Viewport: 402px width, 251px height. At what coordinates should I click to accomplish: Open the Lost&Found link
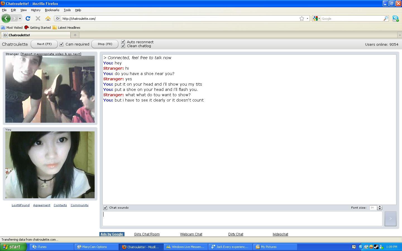(x=21, y=205)
